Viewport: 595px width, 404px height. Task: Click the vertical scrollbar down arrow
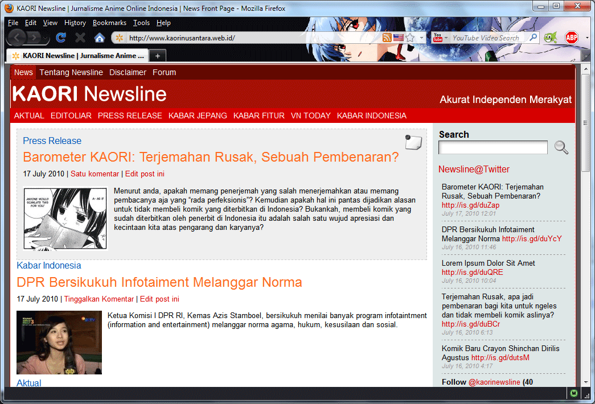pyautogui.click(x=586, y=382)
